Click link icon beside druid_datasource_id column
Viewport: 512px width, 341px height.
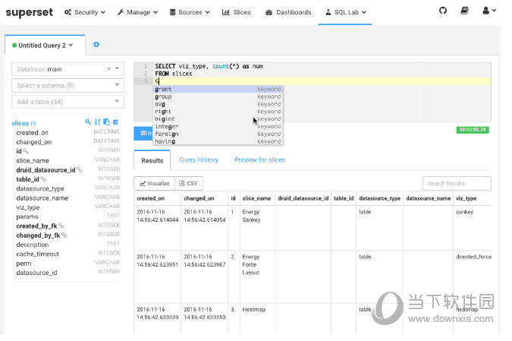tap(80, 170)
